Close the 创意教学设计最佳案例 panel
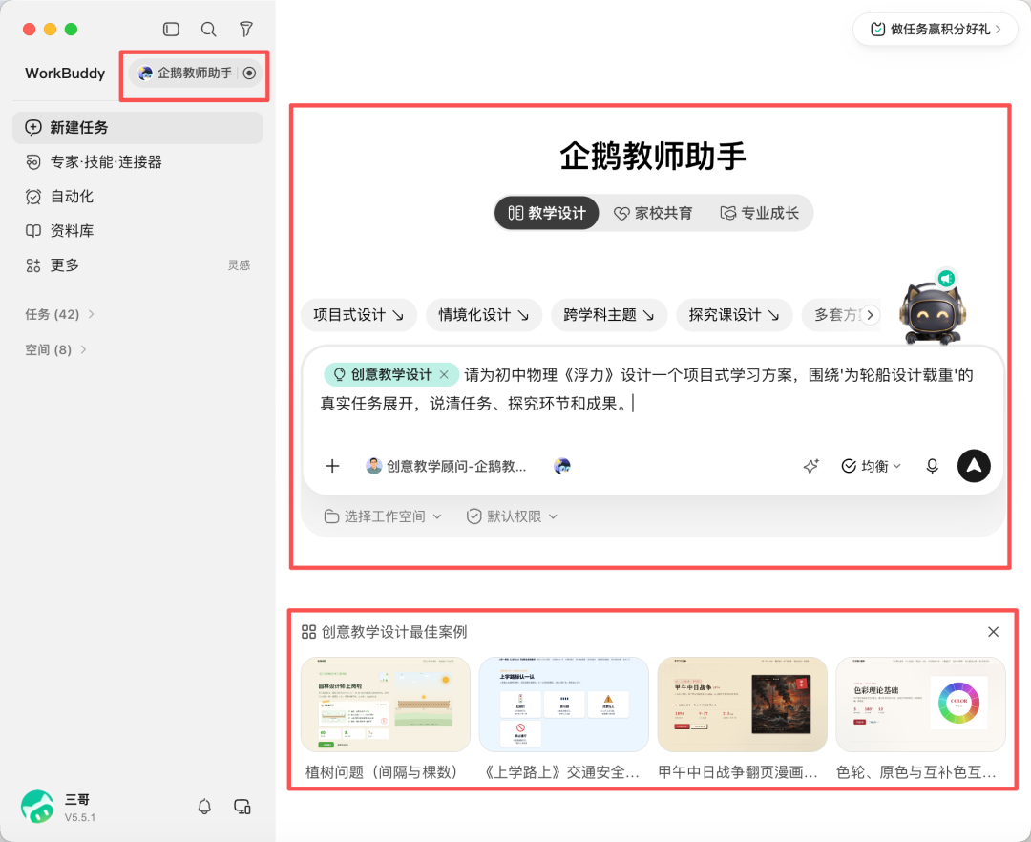Image resolution: width=1031 pixels, height=842 pixels. (993, 632)
